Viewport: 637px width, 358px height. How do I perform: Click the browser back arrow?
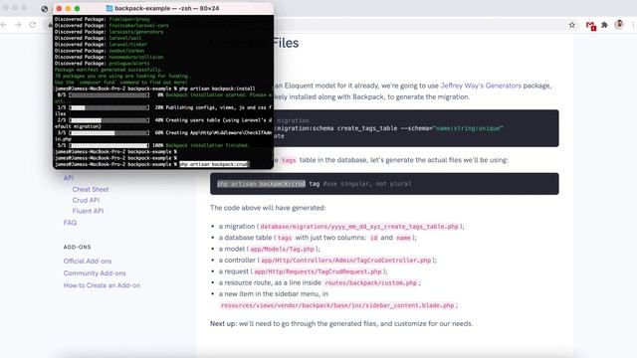(x=4, y=25)
